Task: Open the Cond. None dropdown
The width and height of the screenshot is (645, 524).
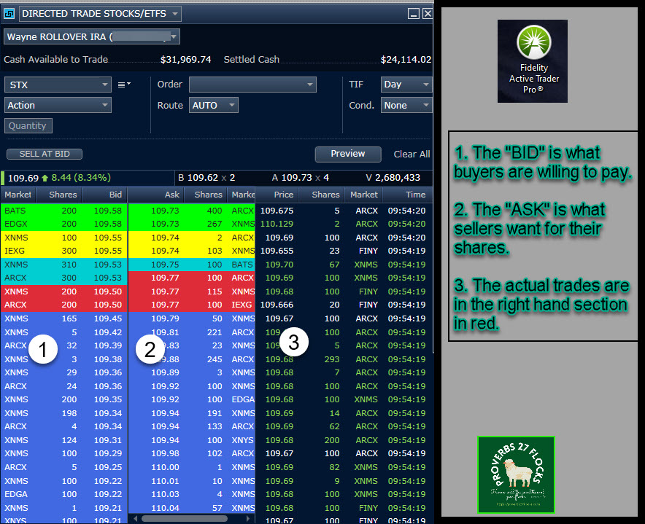Action: 406,105
